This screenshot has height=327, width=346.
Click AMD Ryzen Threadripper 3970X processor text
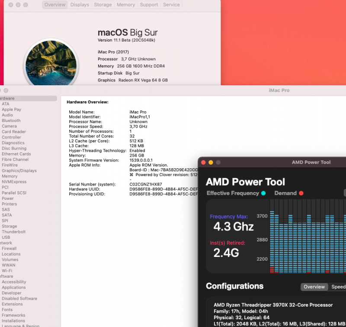273,305
